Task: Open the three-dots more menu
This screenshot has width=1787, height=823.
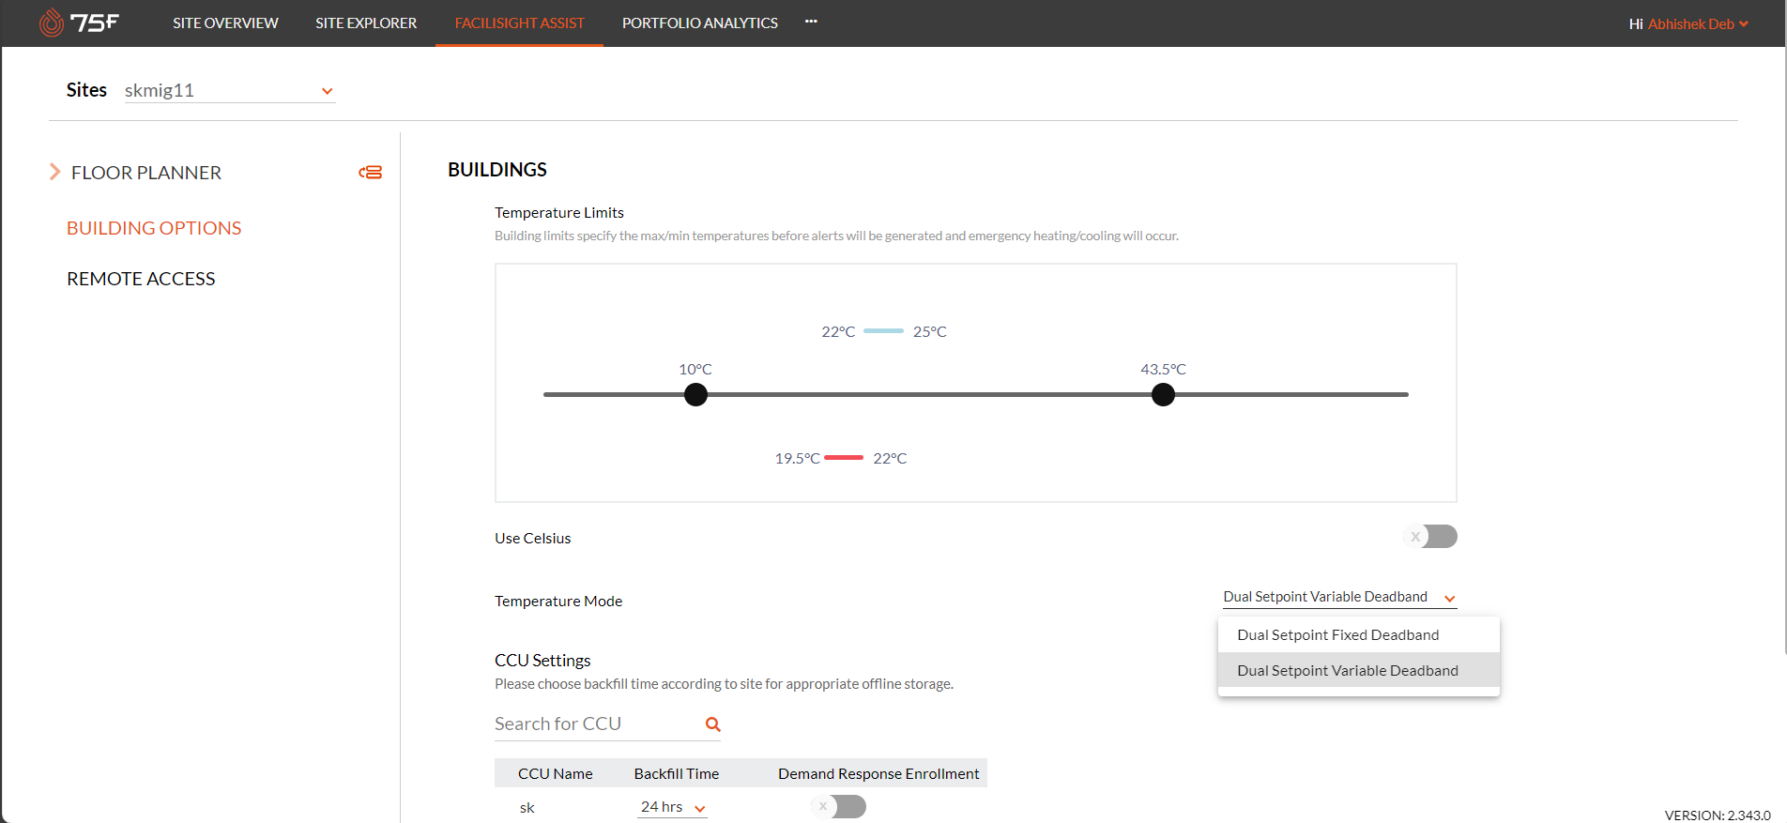Action: click(x=811, y=22)
